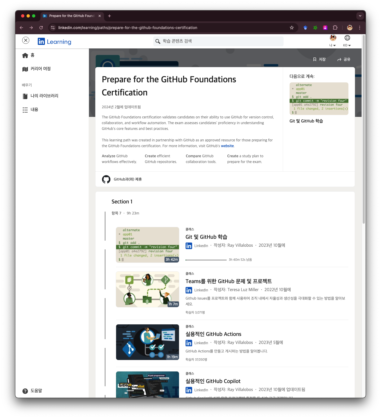381x418 pixels.
Task: Select 학습자 3,071명 text
Action: tap(195, 312)
